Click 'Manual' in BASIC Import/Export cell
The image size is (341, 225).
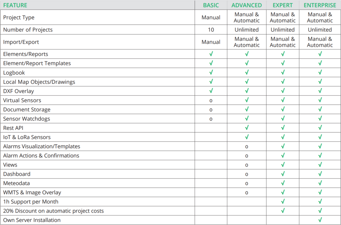coord(211,42)
